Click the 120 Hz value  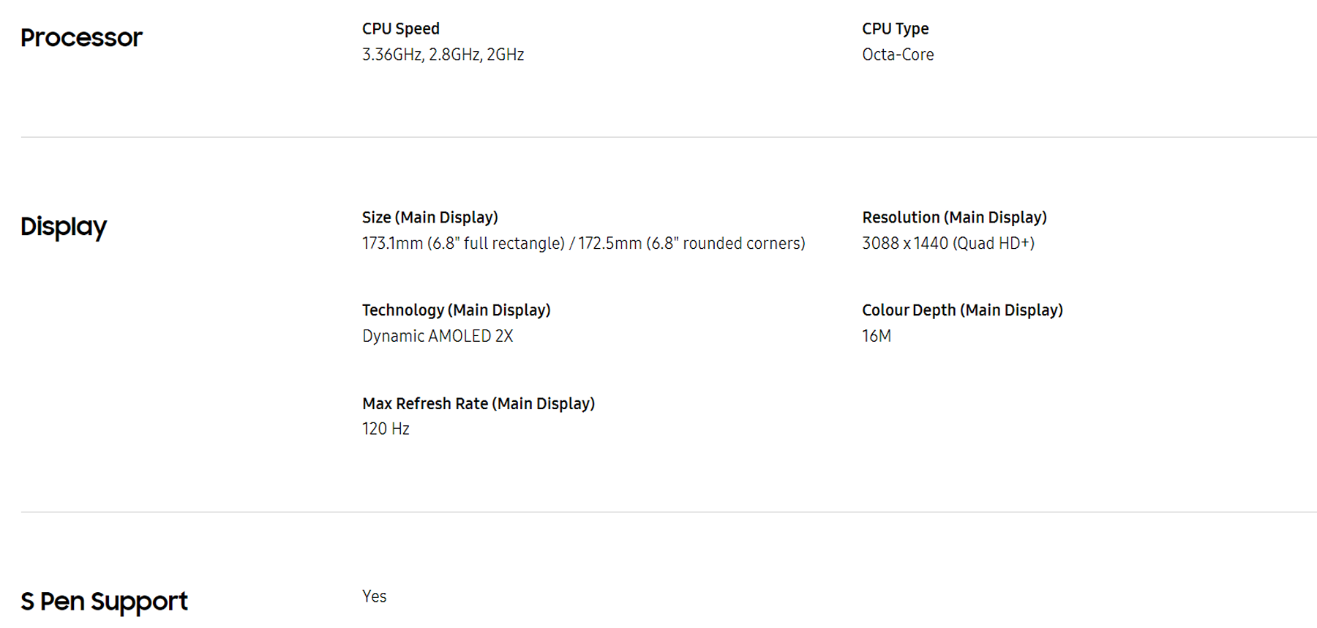(x=386, y=429)
